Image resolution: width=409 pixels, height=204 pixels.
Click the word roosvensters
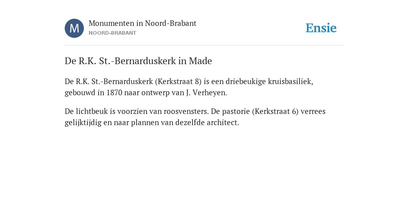coord(186,112)
